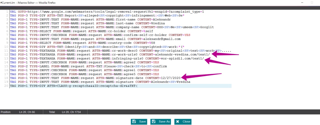Click the Close button in the editor
320x125 pixels.
(183, 122)
